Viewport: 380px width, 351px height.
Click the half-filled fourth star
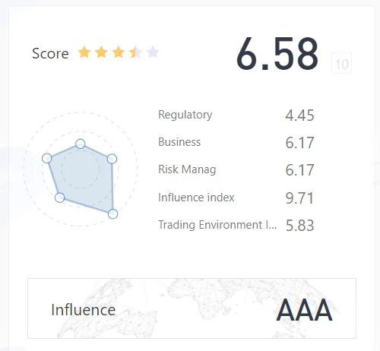(x=135, y=52)
